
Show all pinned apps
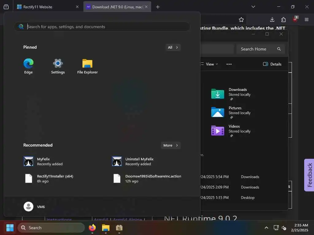pyautogui.click(x=173, y=47)
